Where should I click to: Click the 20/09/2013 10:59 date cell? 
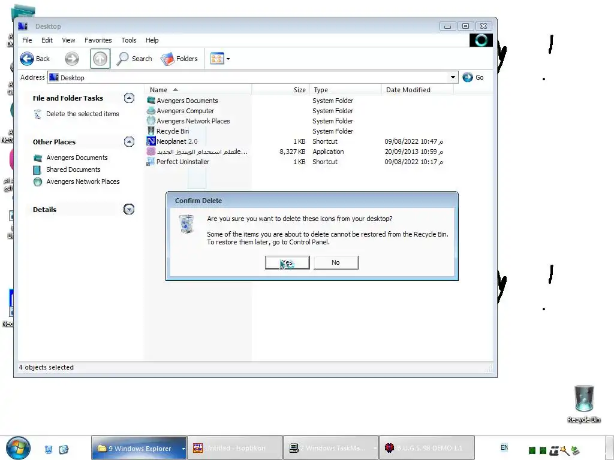[x=414, y=152]
